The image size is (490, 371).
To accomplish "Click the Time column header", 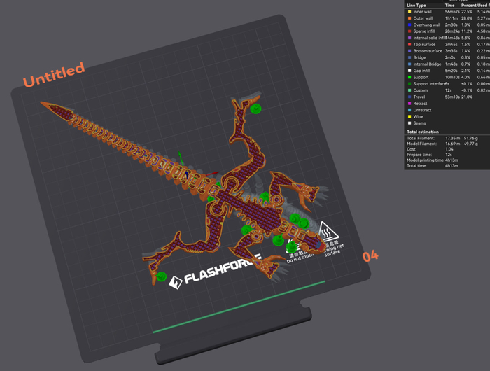I will 449,5.
